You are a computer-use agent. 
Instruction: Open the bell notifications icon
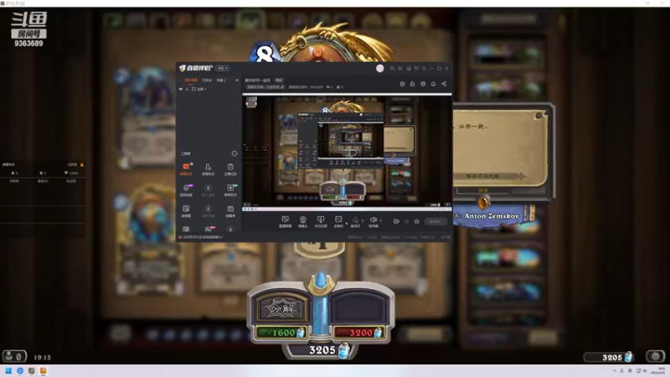[433, 84]
